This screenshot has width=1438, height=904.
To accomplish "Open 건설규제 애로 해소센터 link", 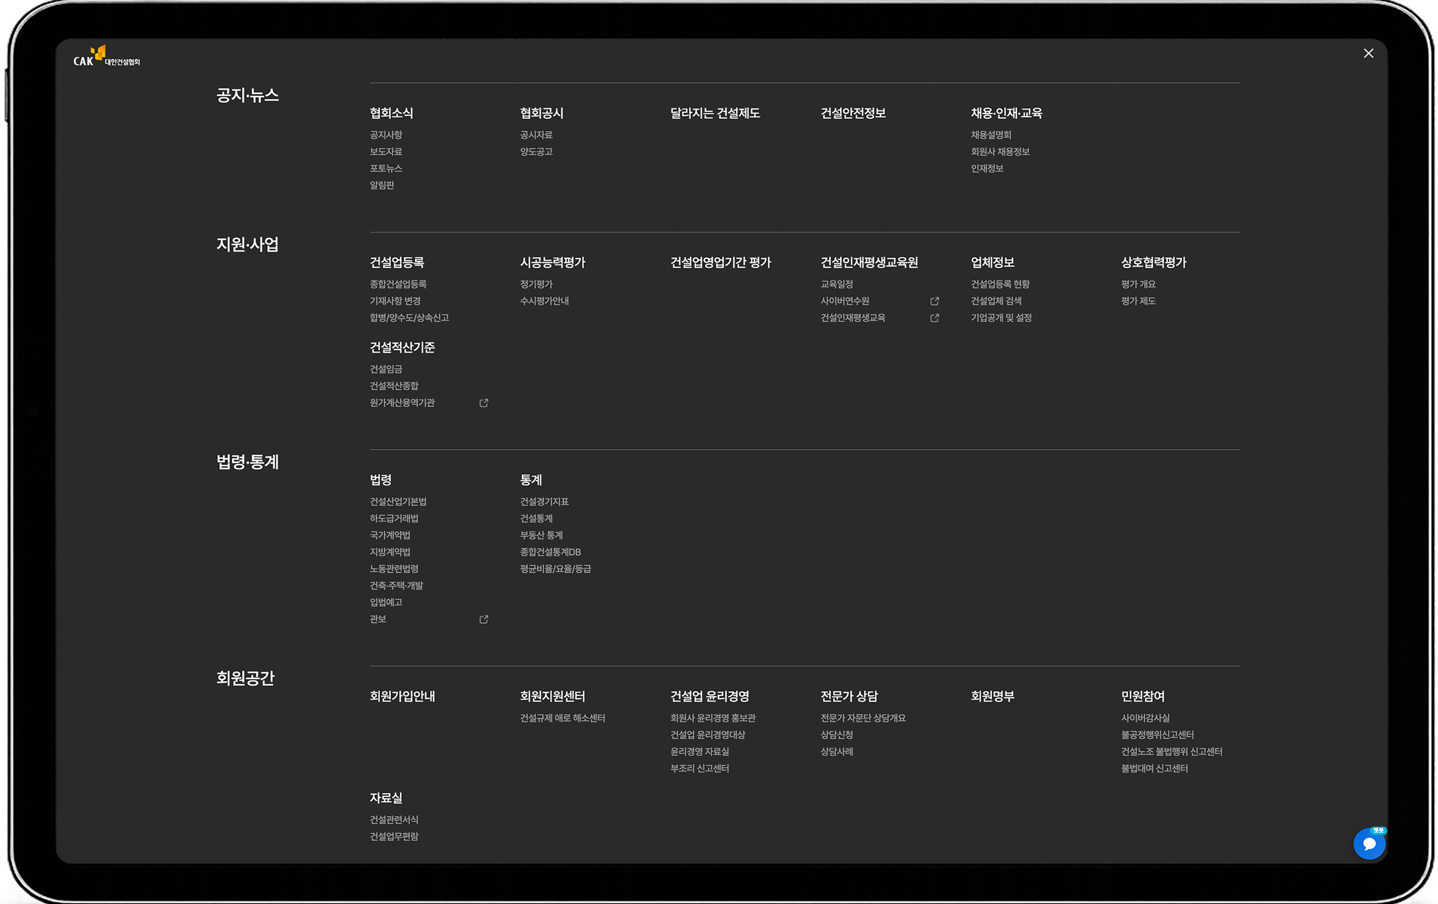I will pos(562,719).
